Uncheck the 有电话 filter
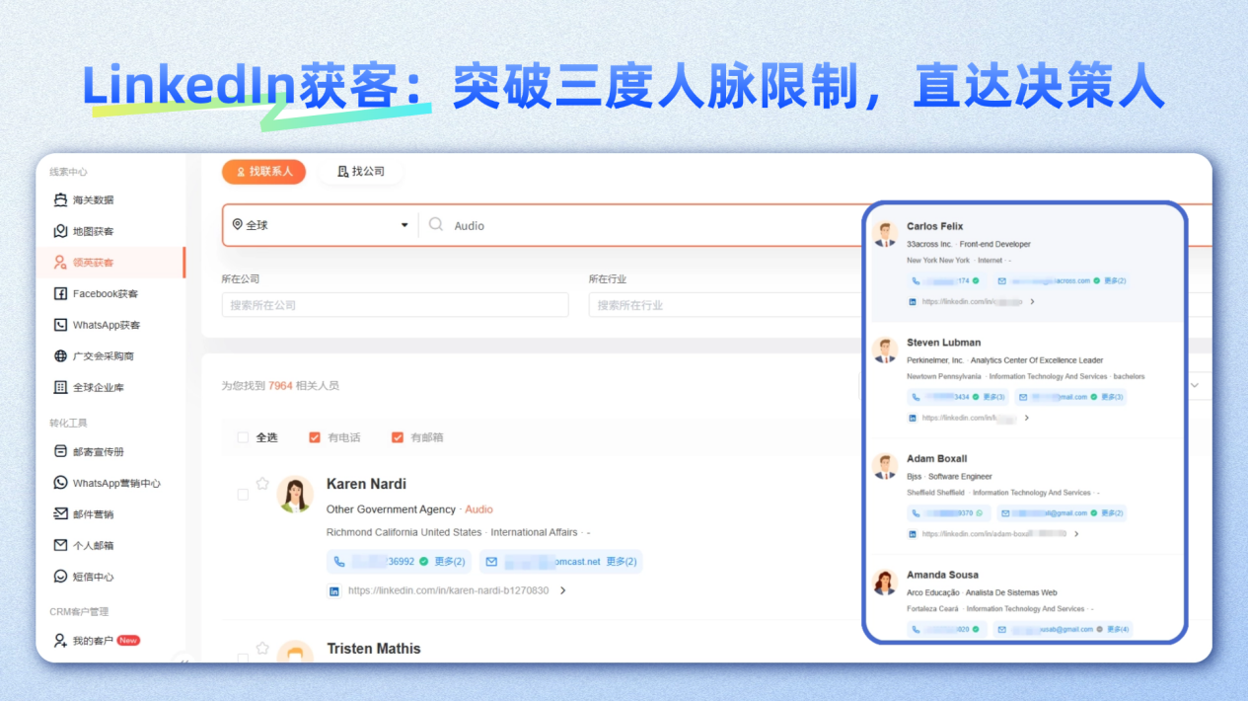 (315, 437)
